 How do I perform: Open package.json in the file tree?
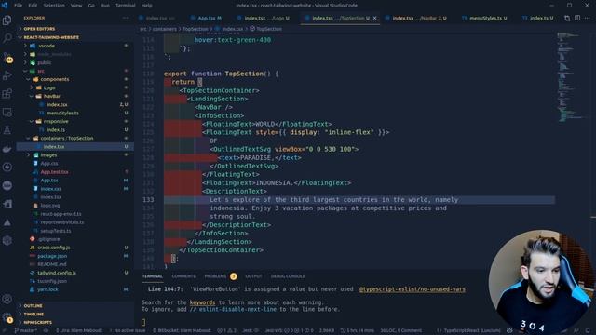click(52, 256)
